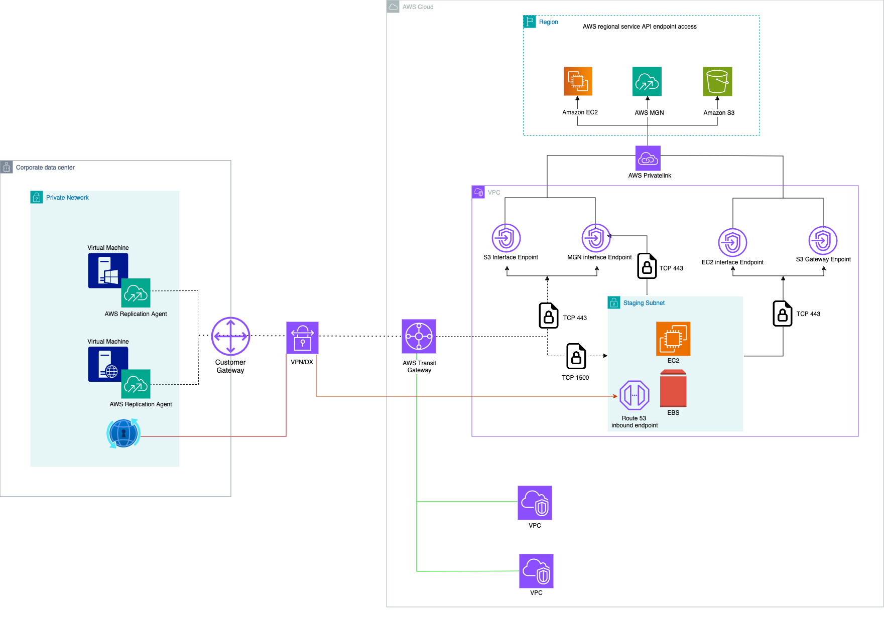Viewport: 884px width, 618px height.
Task: Select the MGN interface Endpoint icon
Action: [596, 238]
